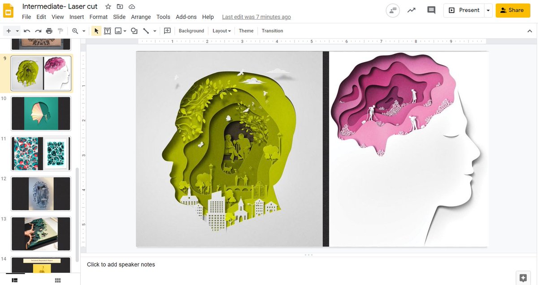Open the Insert menu
Viewport: 538px width, 285px height.
77,17
